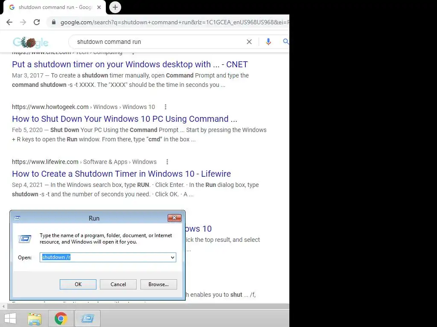
Task: Open options dots for howtogeek result
Action: click(x=166, y=107)
